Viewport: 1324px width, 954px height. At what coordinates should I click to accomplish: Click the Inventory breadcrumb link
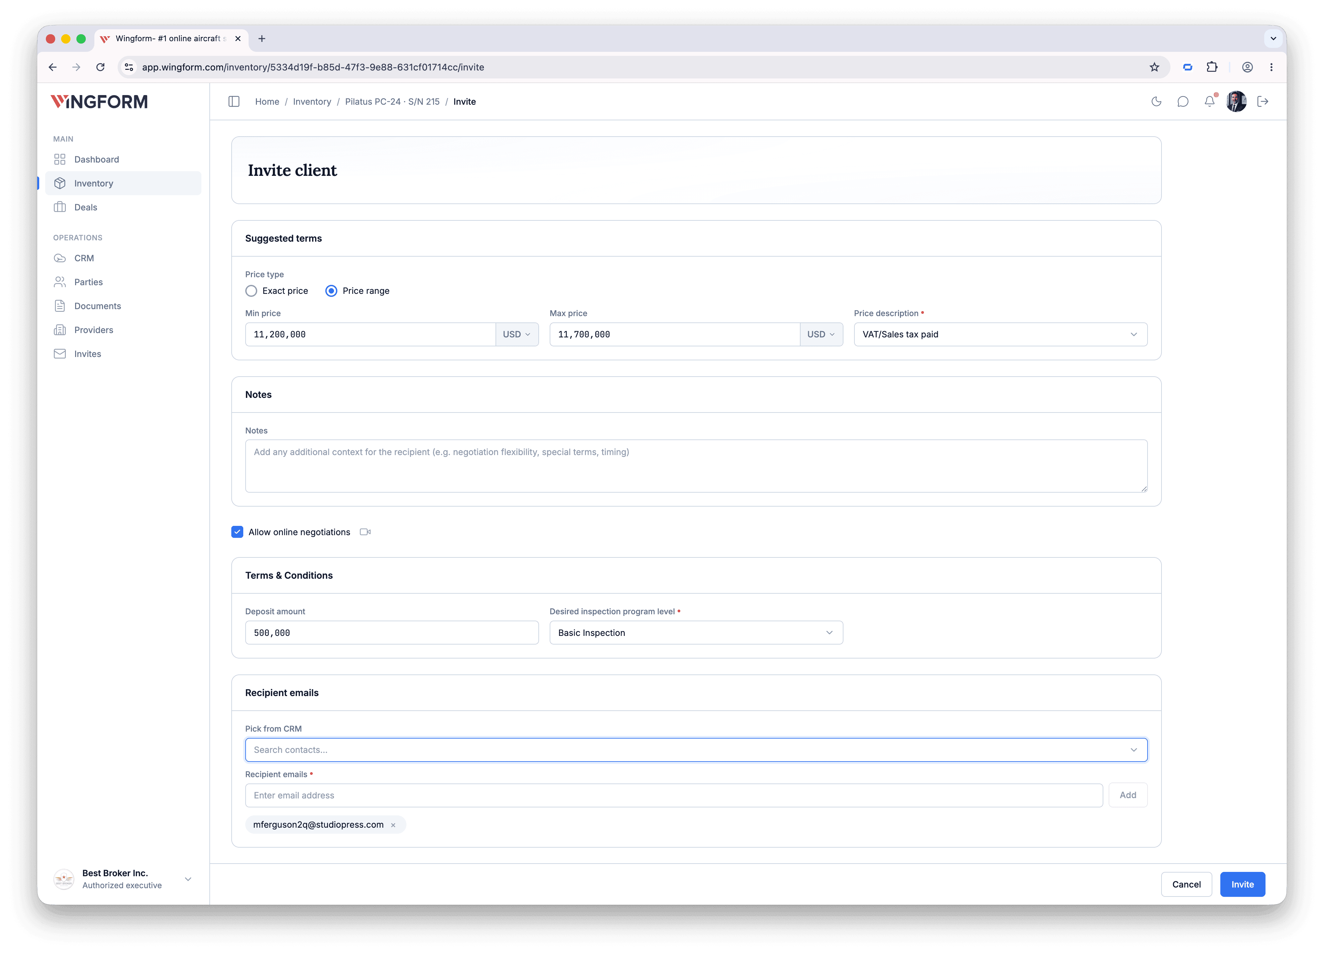(x=312, y=102)
